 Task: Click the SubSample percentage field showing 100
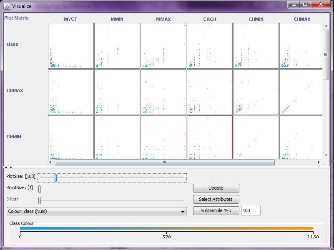coord(251,211)
